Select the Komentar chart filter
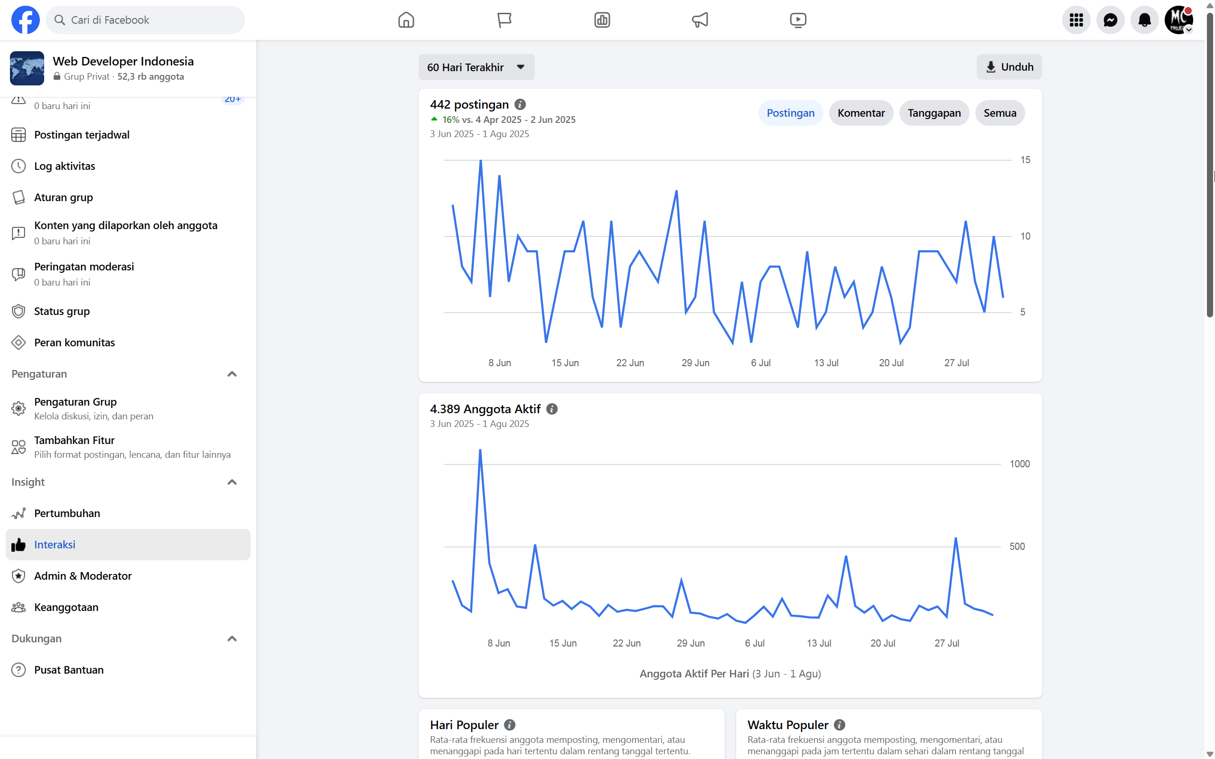 860,113
